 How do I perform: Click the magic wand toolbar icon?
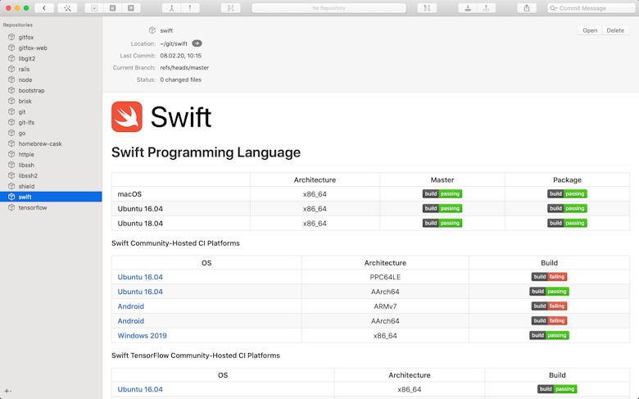(x=67, y=8)
